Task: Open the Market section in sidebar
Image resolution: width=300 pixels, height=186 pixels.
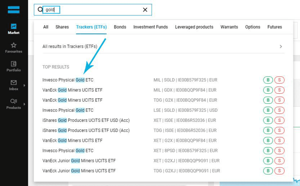Action: [x=13, y=29]
